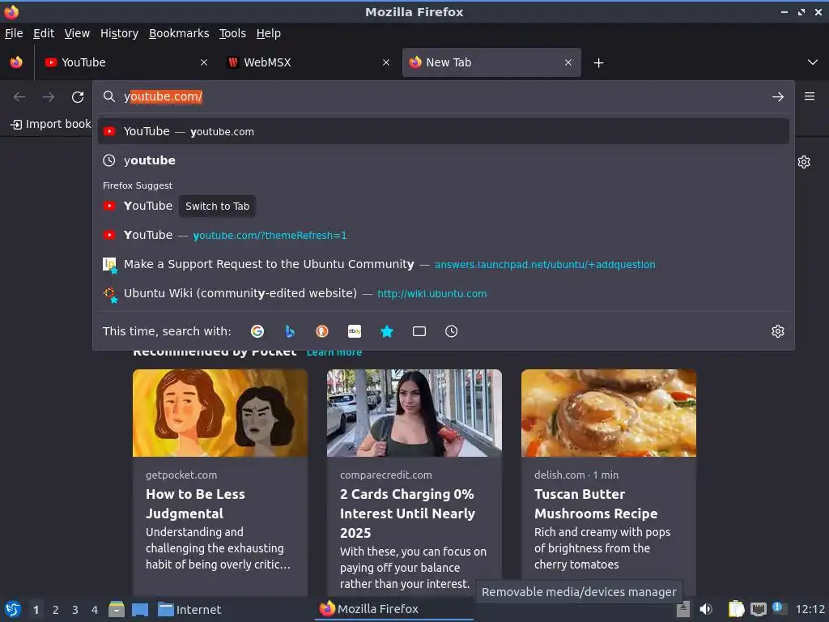Switch to the WebMSX tab

tap(308, 62)
